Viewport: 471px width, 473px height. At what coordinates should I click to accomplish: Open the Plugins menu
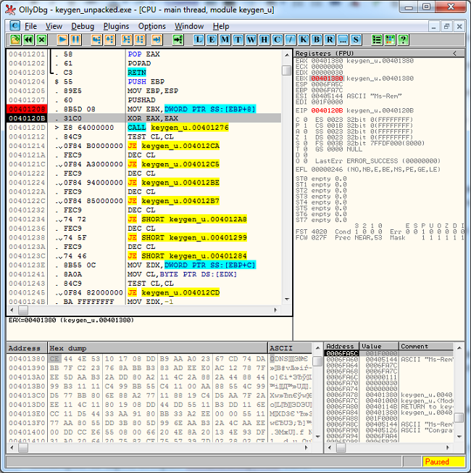pyautogui.click(x=117, y=26)
